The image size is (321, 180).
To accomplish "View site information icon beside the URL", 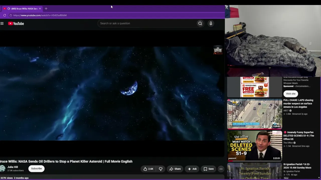I will tap(11, 15).
